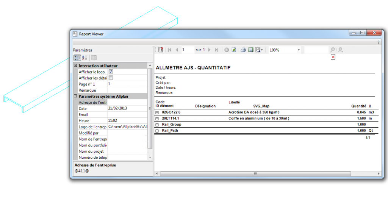
Task: Expand the 20ET114.1 report row
Action: (x=157, y=119)
